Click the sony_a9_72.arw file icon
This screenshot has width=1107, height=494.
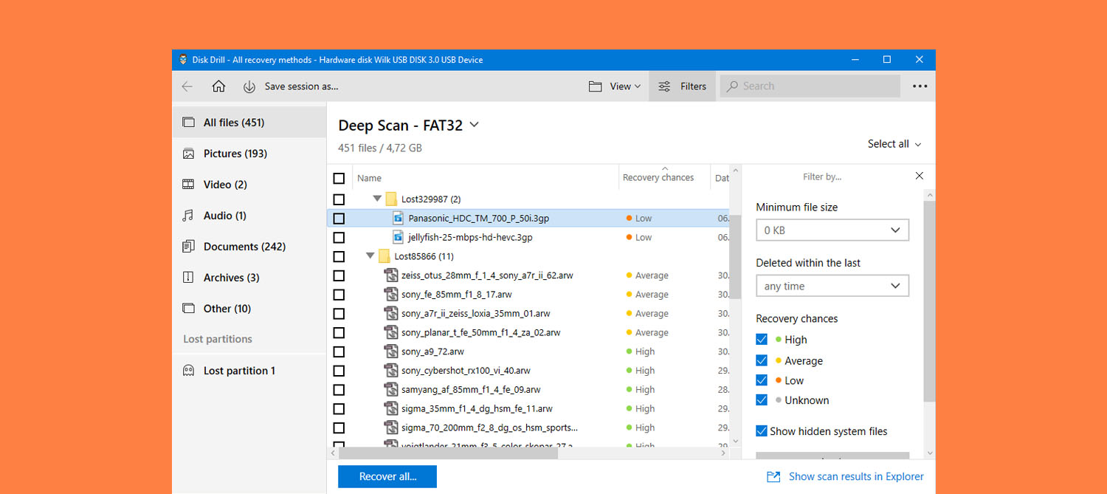[391, 351]
